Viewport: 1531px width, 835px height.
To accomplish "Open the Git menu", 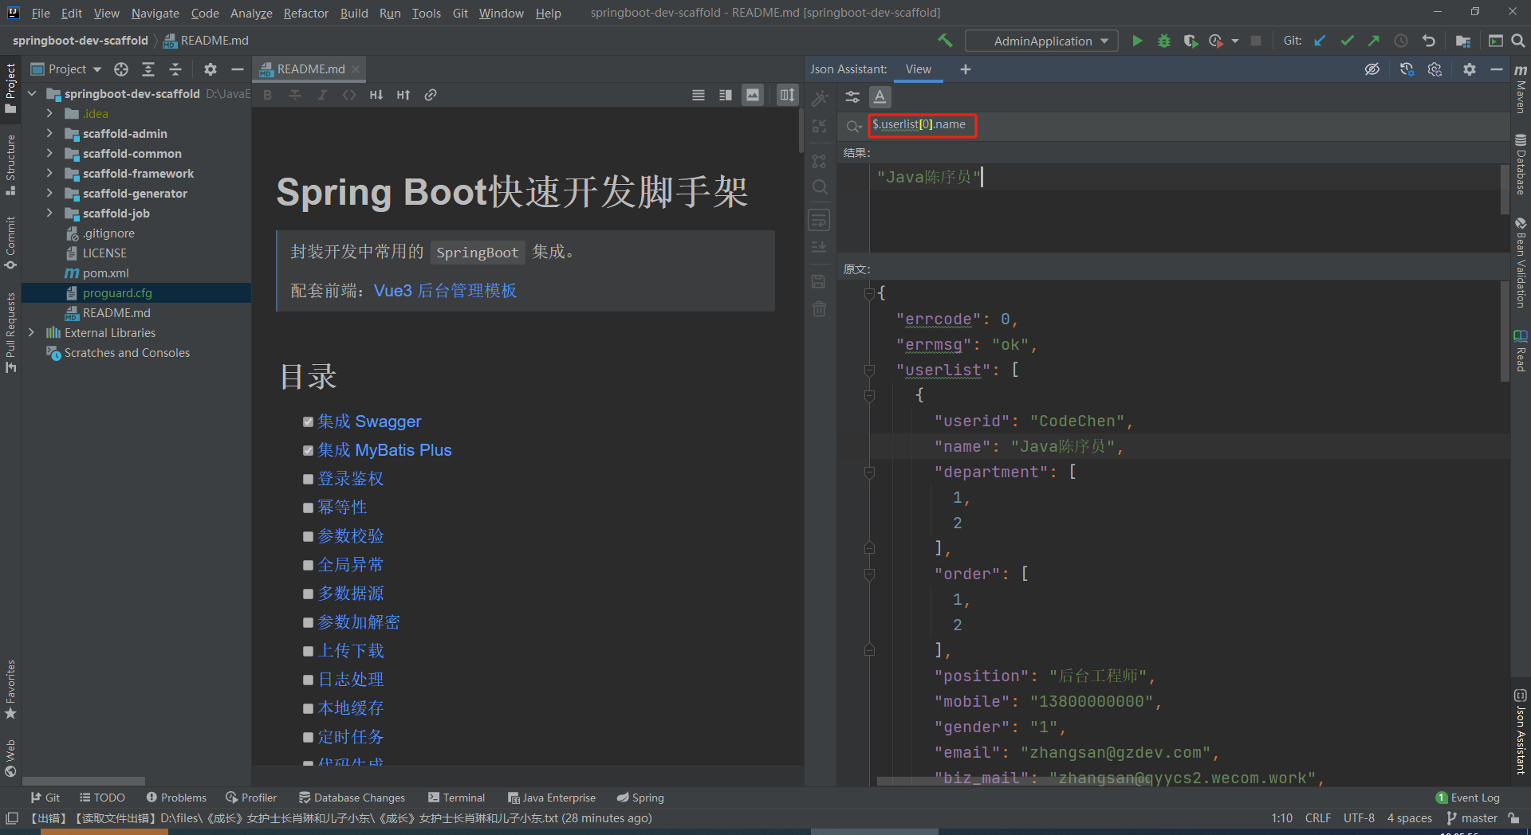I will tap(460, 13).
